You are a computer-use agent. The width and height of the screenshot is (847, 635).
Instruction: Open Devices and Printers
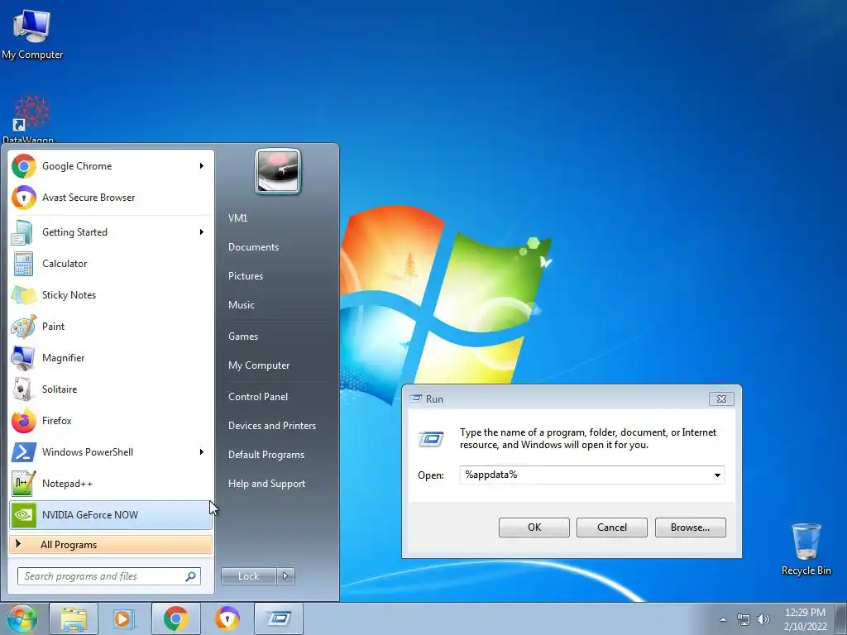pyautogui.click(x=271, y=426)
